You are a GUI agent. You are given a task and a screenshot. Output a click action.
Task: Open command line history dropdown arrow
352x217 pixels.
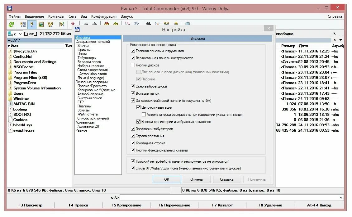[x=341, y=198]
